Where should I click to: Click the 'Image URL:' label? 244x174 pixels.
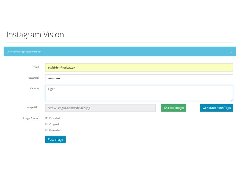tap(33, 107)
